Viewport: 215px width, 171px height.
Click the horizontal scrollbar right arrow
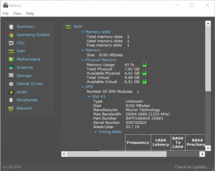click(202, 154)
